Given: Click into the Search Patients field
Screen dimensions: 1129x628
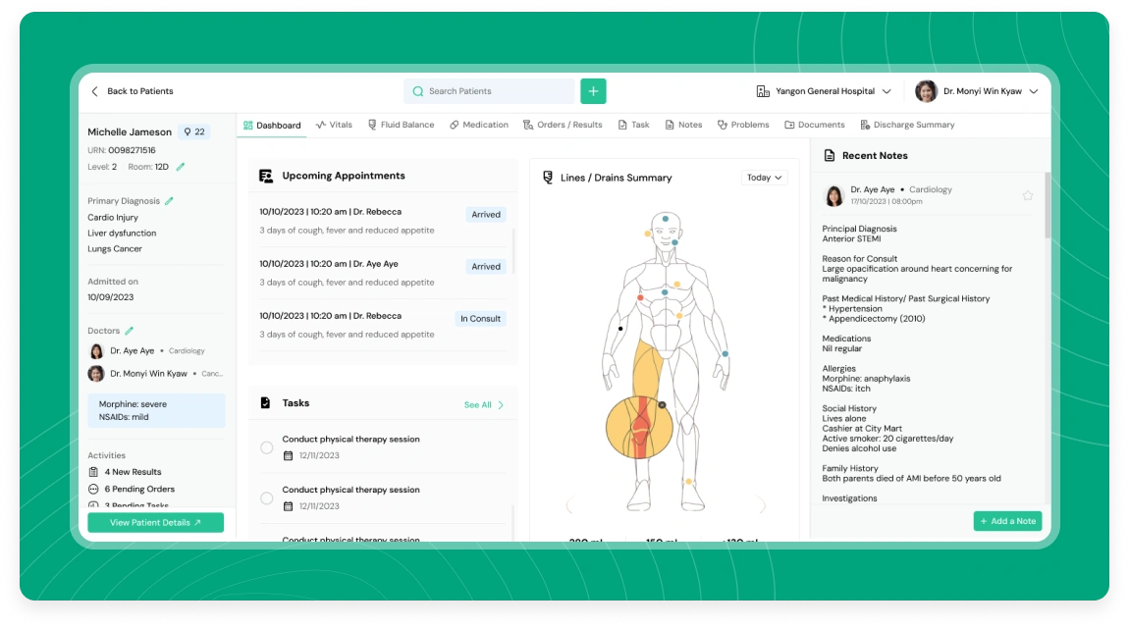Looking at the screenshot, I should coord(490,91).
